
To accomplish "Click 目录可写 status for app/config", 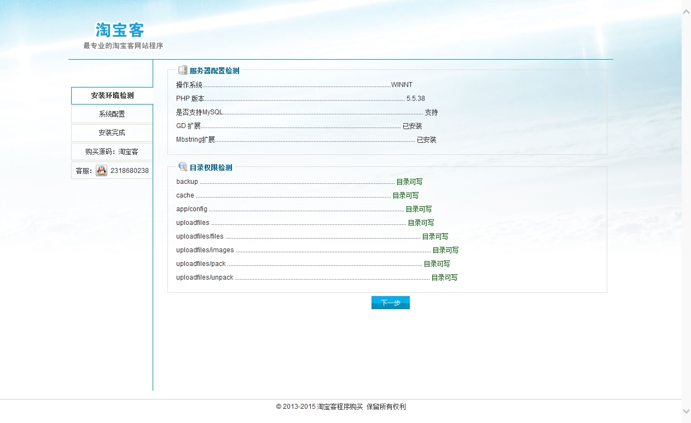I will click(x=419, y=209).
